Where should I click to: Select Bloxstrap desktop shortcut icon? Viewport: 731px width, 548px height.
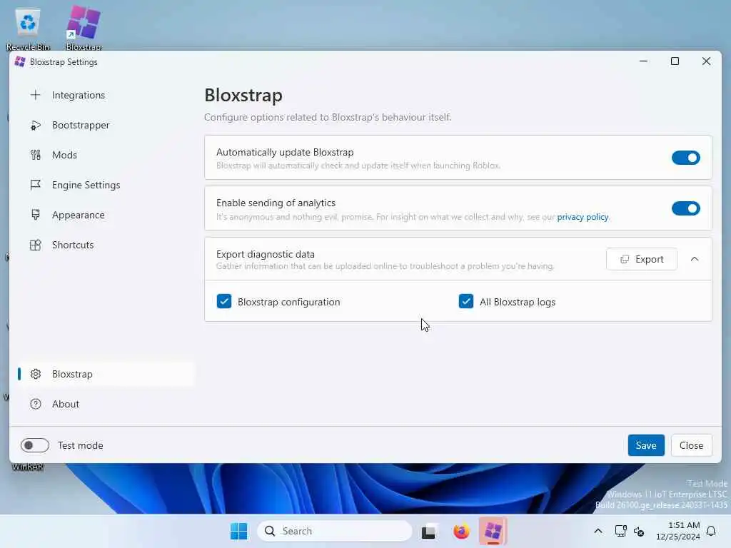point(84,28)
